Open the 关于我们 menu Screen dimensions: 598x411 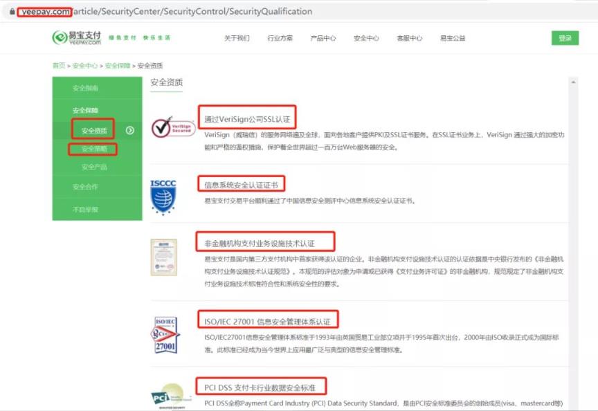(x=237, y=38)
